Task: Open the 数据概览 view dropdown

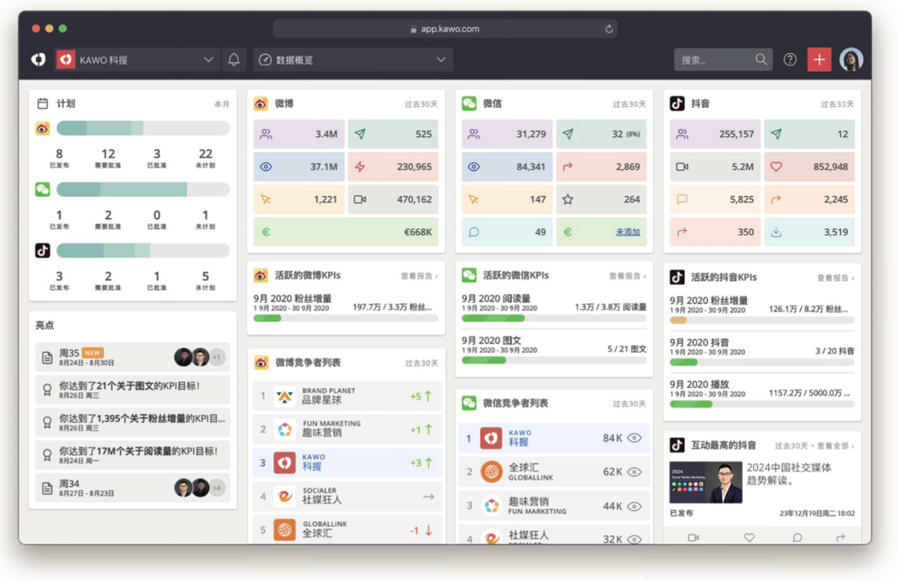Action: pos(353,60)
